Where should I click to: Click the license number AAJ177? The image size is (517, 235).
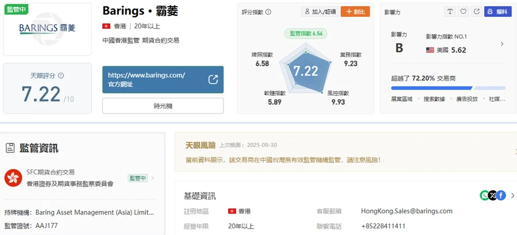[x=46, y=226]
